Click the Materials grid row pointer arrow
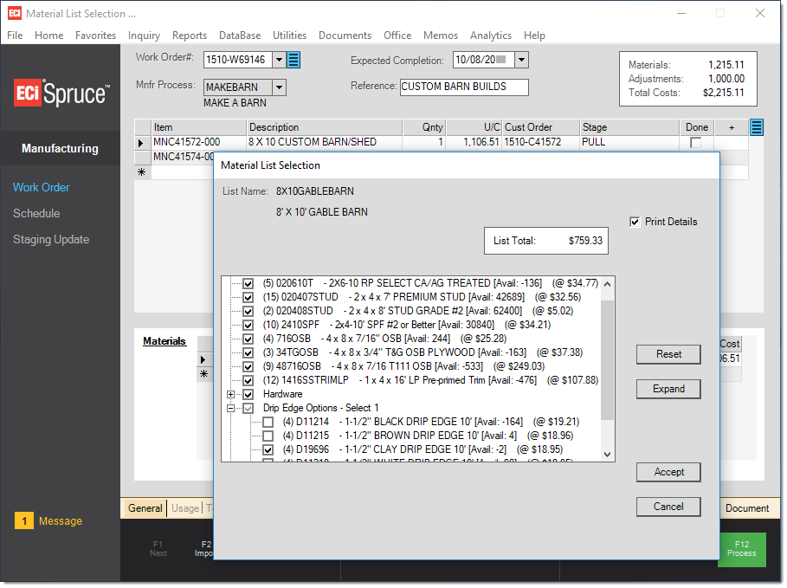The height and width of the screenshot is (588, 787). pos(203,359)
